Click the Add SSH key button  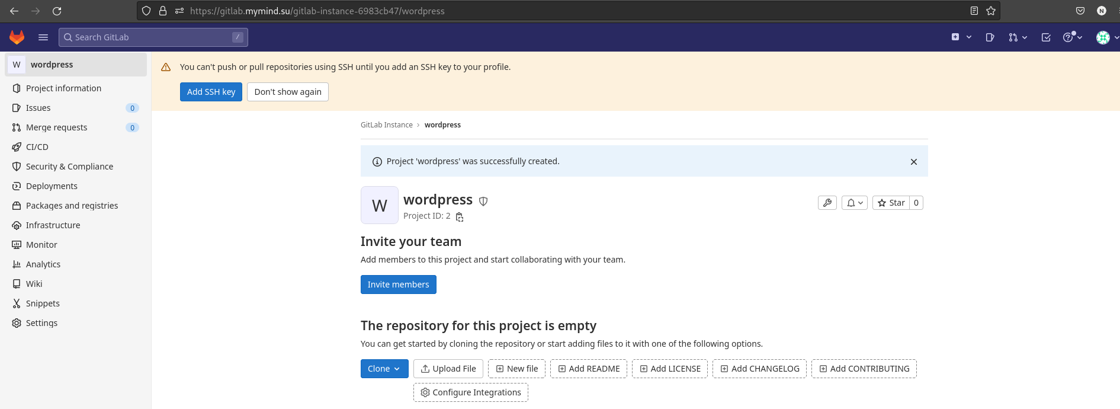[x=211, y=92]
